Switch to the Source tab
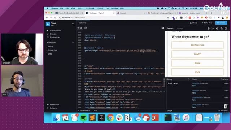Viewport: 231px width, 130px height. click(x=180, y=29)
